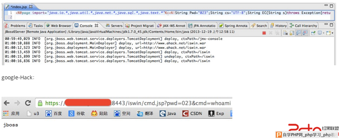This screenshot has width=340, height=140.
Task: Open the 应用 apps bookmark
Action: pos(11,113)
